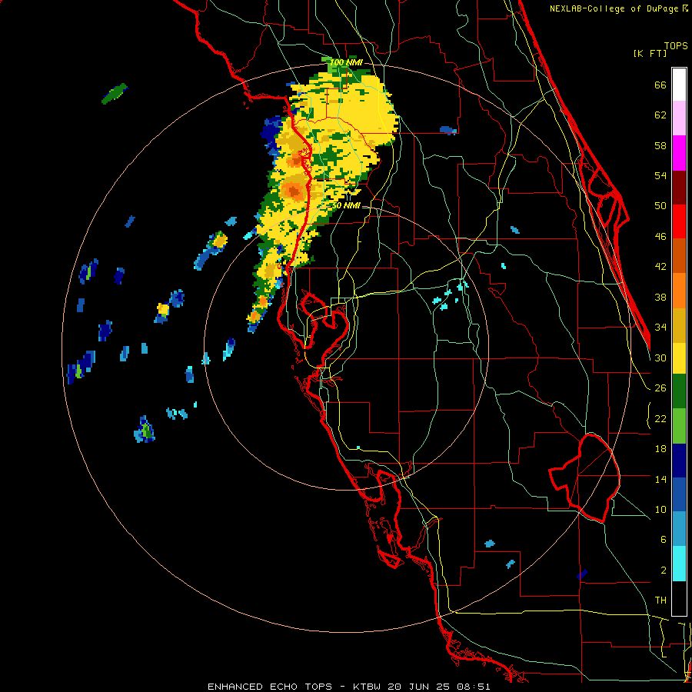Viewport: 692px width, 692px height.
Task: Click the 50 legend value
Action: pyautogui.click(x=660, y=206)
